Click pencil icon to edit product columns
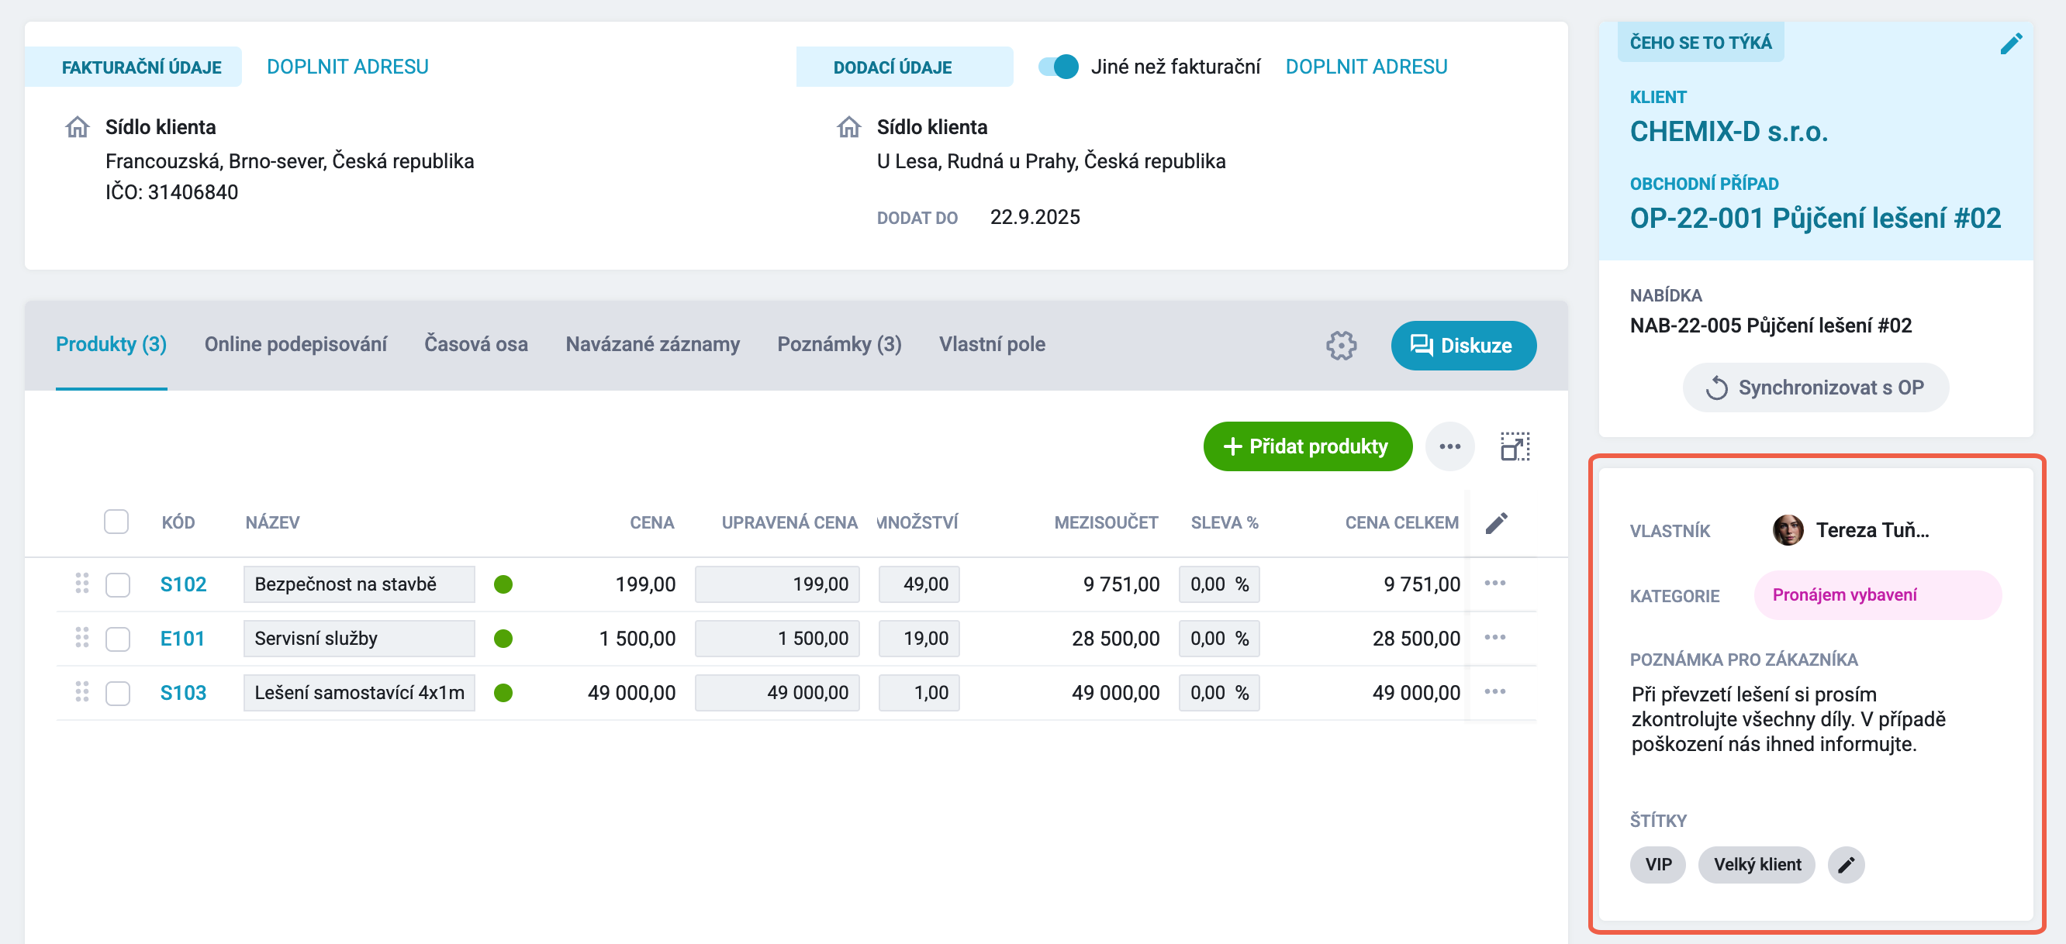2066x944 pixels. (1496, 522)
